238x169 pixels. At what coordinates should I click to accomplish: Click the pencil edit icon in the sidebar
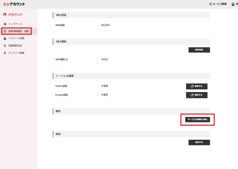pyautogui.click(x=5, y=31)
